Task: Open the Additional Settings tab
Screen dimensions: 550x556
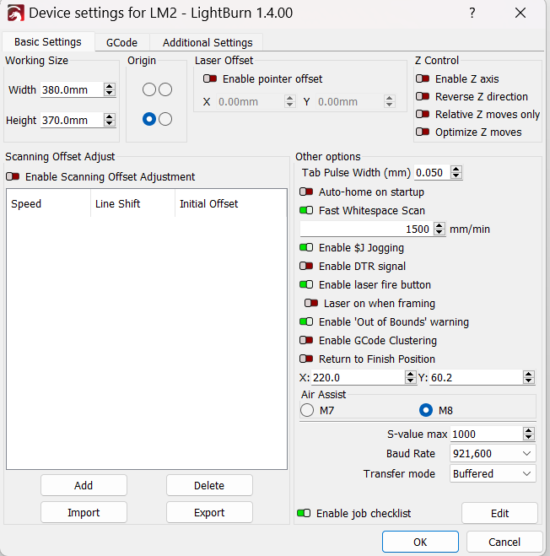Action: point(208,42)
